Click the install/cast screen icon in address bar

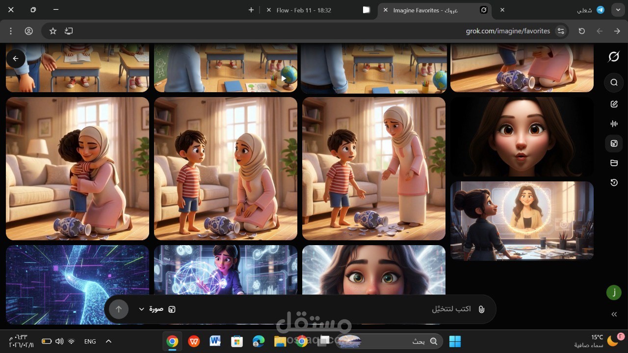pos(69,31)
